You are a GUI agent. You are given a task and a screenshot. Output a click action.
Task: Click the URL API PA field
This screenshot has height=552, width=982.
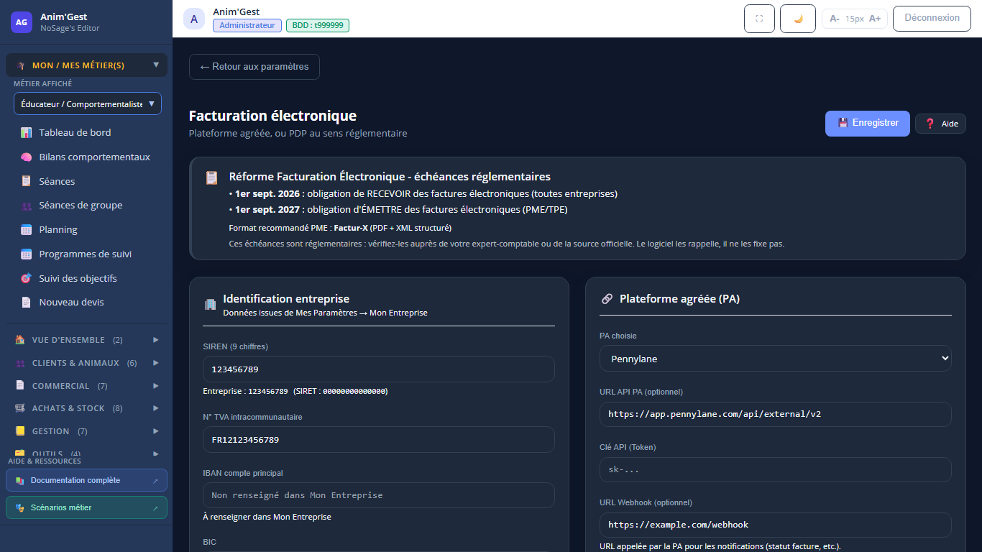pos(776,414)
